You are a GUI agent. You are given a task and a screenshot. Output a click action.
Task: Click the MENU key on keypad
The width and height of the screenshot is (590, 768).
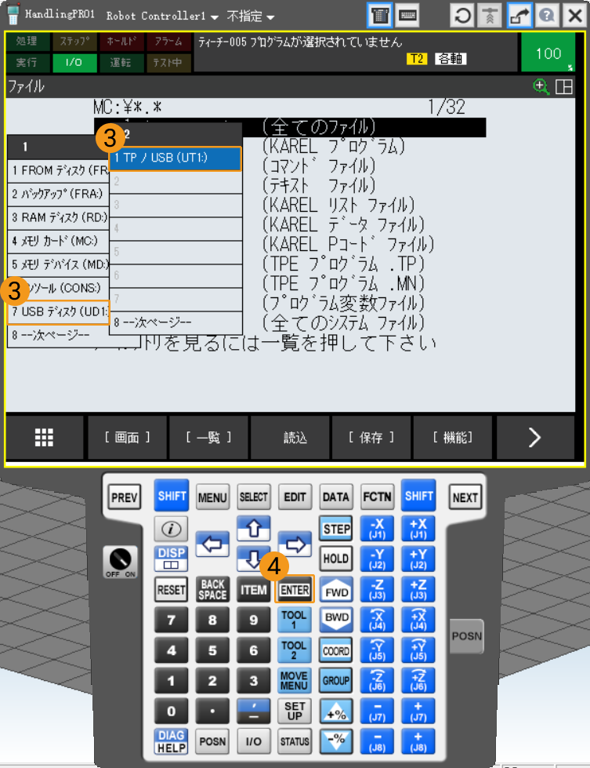pos(212,497)
